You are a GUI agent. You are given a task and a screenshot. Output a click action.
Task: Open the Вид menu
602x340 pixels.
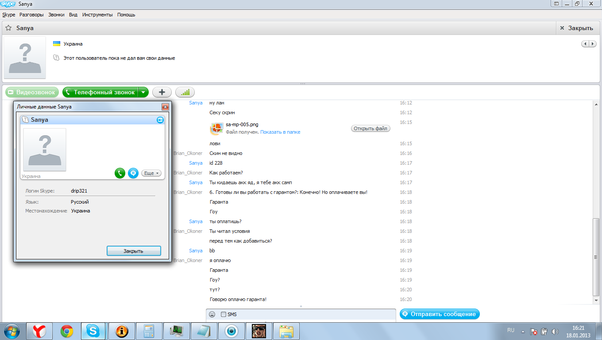(73, 15)
